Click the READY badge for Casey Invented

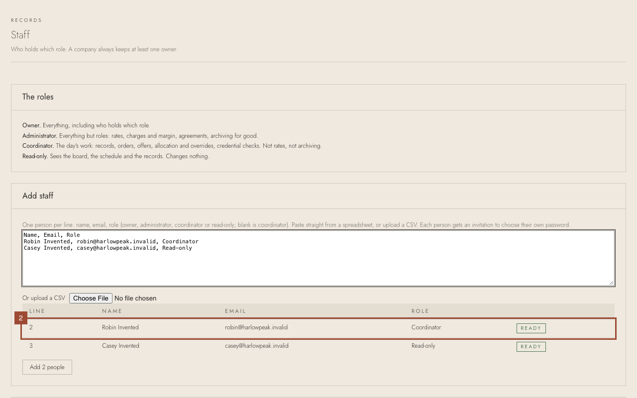tap(531, 347)
